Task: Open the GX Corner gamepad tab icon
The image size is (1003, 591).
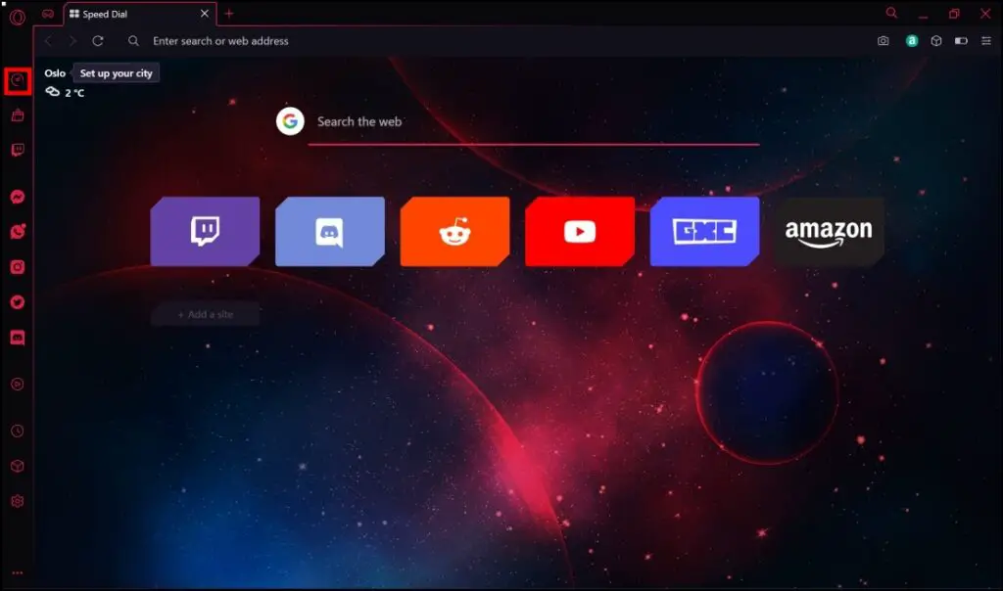Action: [48, 14]
